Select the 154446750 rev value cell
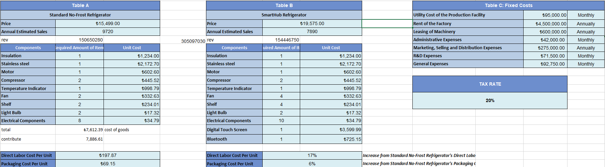This screenshot has height=167, width=605. click(x=281, y=40)
